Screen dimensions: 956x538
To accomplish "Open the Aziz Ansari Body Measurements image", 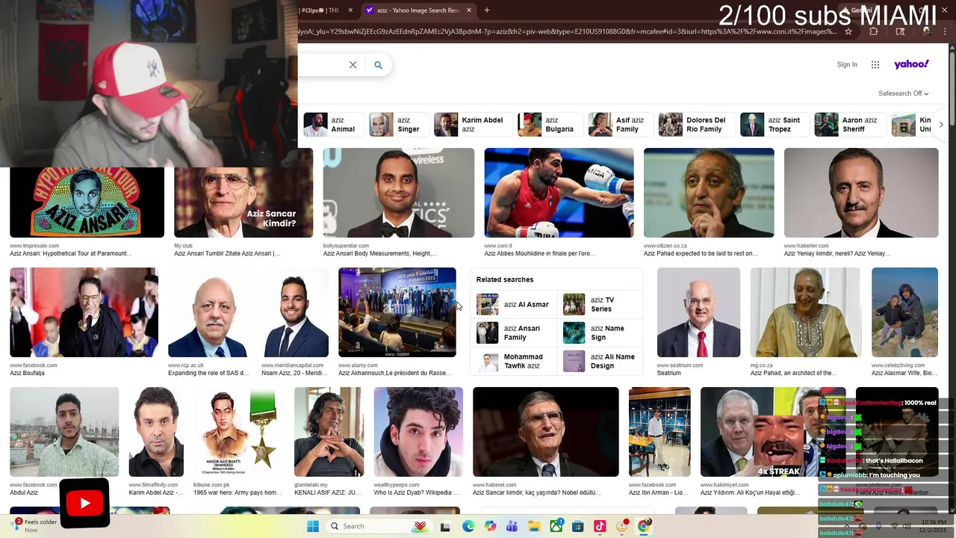I will 398,193.
